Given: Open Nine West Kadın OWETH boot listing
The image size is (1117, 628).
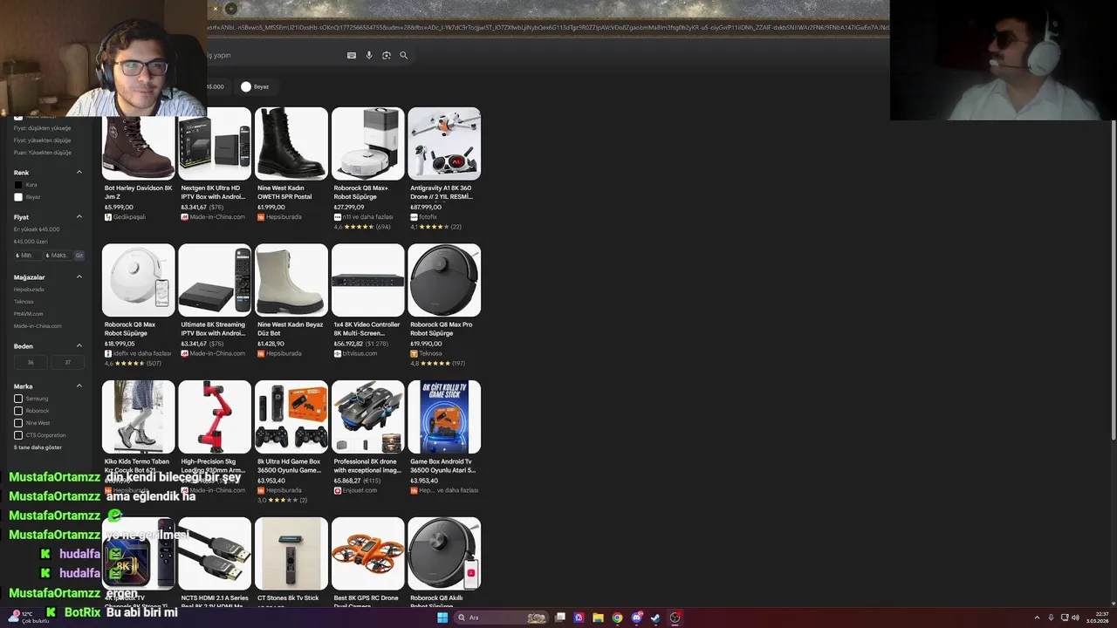Looking at the screenshot, I should [x=291, y=164].
